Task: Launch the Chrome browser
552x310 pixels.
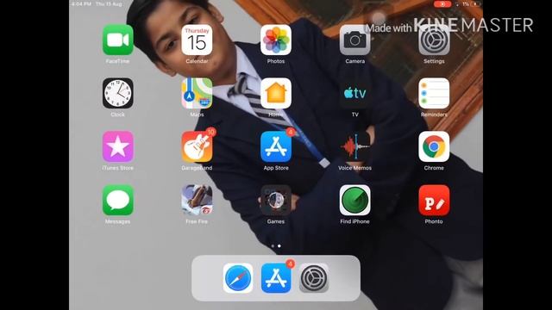Action: click(x=434, y=146)
